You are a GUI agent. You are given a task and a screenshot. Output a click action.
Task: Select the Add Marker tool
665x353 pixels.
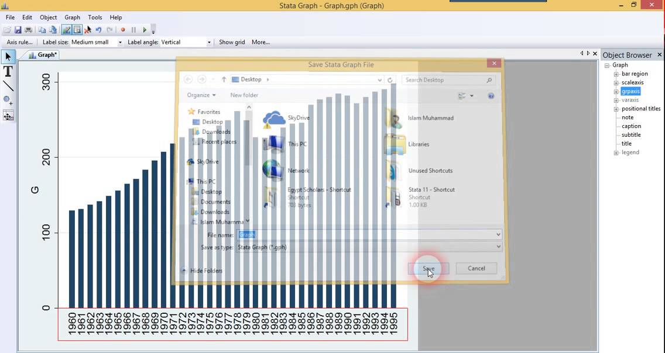(8, 101)
